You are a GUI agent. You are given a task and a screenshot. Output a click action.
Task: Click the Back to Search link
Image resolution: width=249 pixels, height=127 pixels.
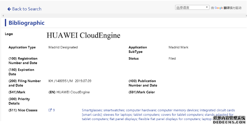pyautogui.click(x=24, y=9)
